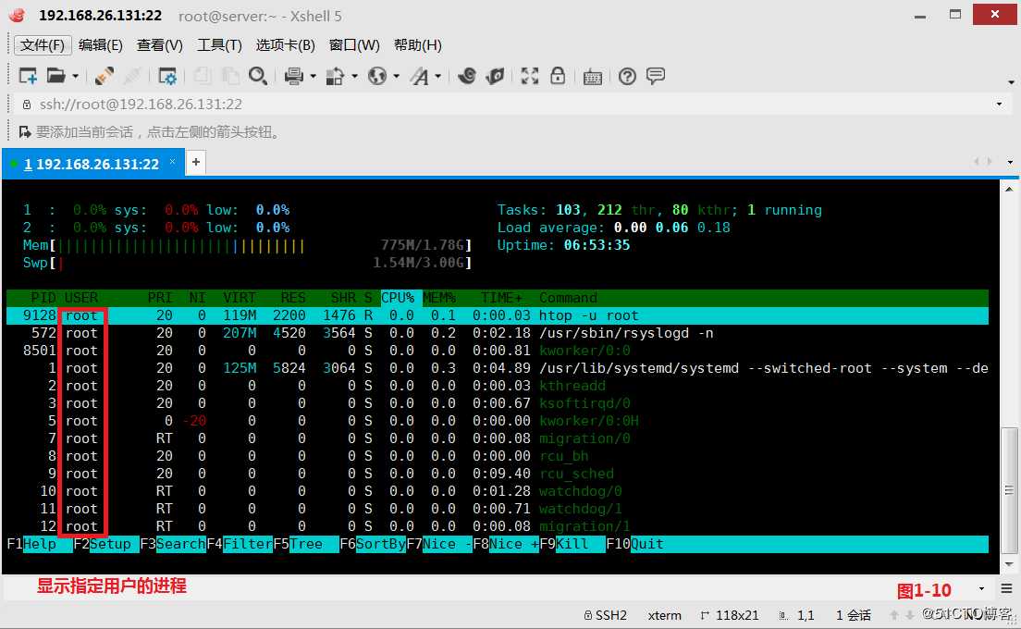Expand the Print dropdown arrow
The width and height of the screenshot is (1021, 629).
point(314,77)
